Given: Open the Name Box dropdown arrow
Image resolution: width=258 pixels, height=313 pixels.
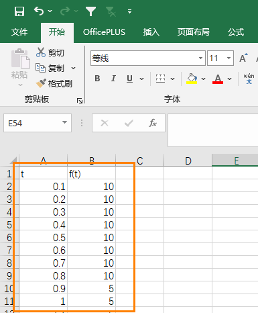Looking at the screenshot, I should (64, 122).
